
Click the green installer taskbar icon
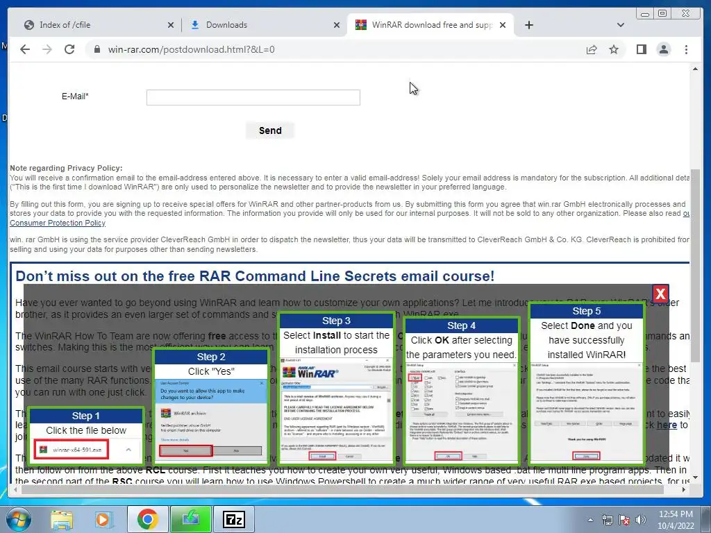pos(190,519)
